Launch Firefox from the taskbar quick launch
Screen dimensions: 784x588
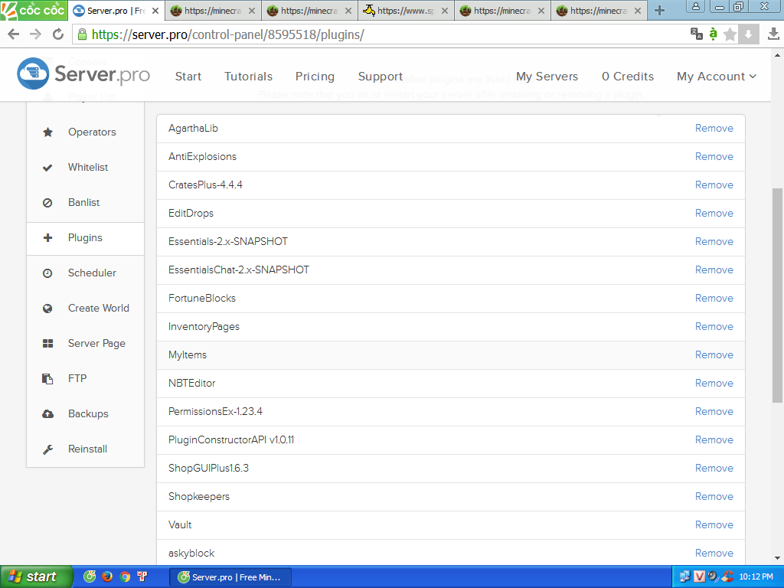pos(107,577)
